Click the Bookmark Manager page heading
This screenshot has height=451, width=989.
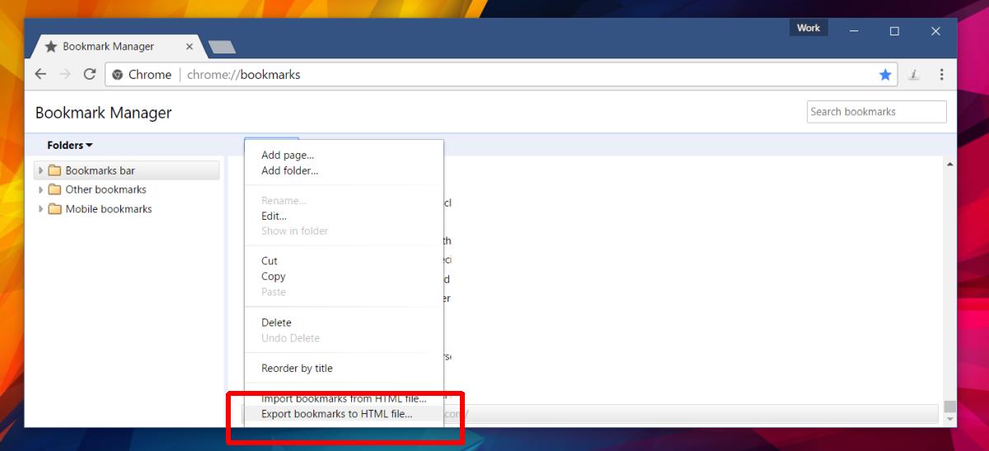(103, 113)
